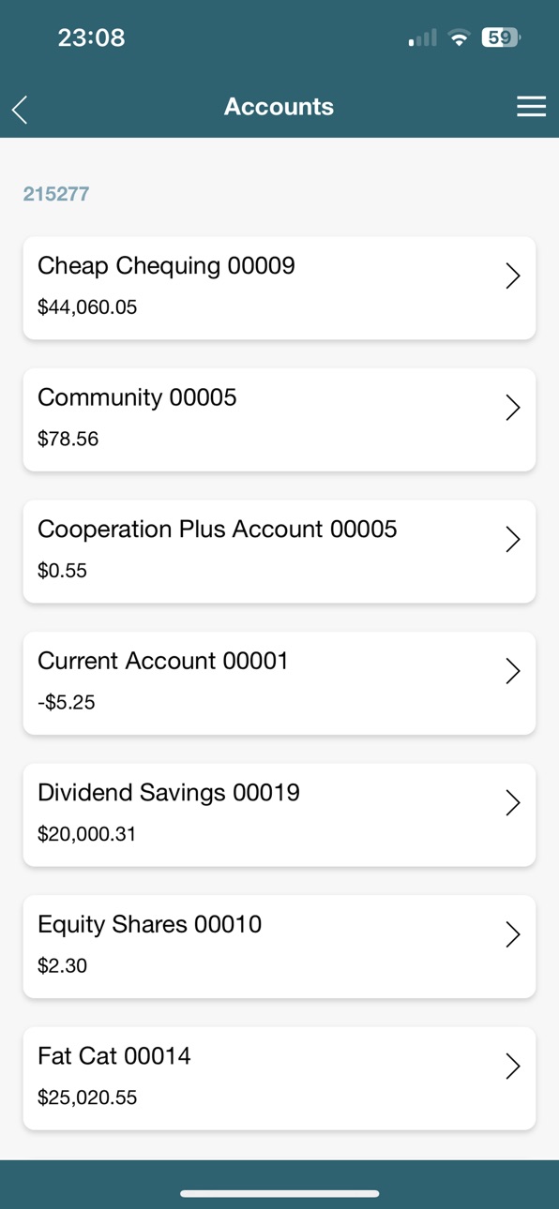Screen dimensions: 559x1209
Task: Tap the arrow beside Equity Shares 00010
Action: pyautogui.click(x=513, y=934)
